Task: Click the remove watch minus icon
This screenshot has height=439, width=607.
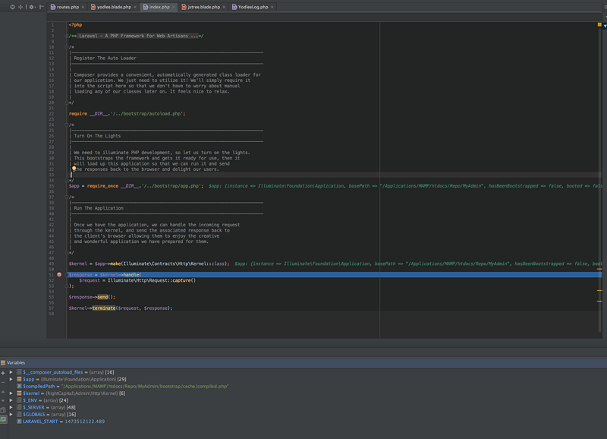Action: click(x=3, y=383)
